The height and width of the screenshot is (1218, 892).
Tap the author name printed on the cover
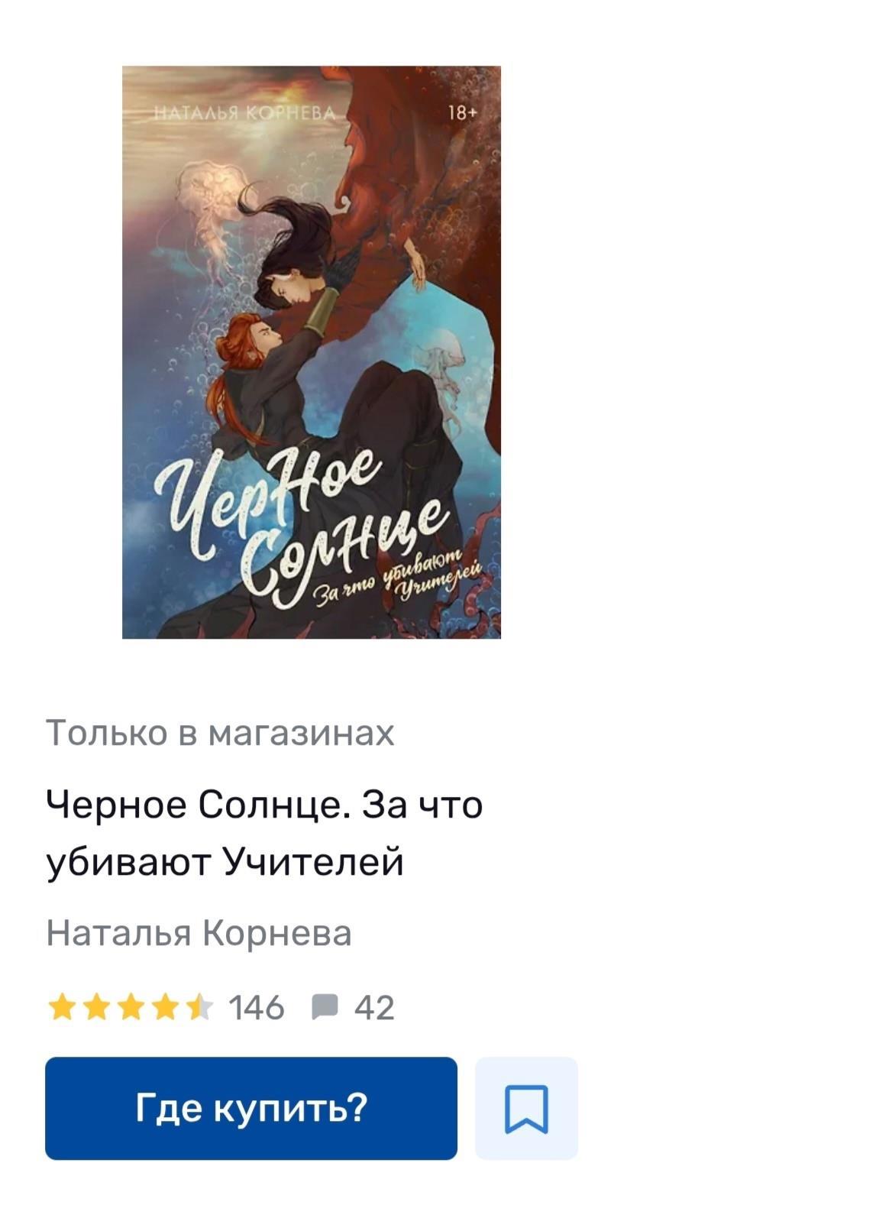244,114
